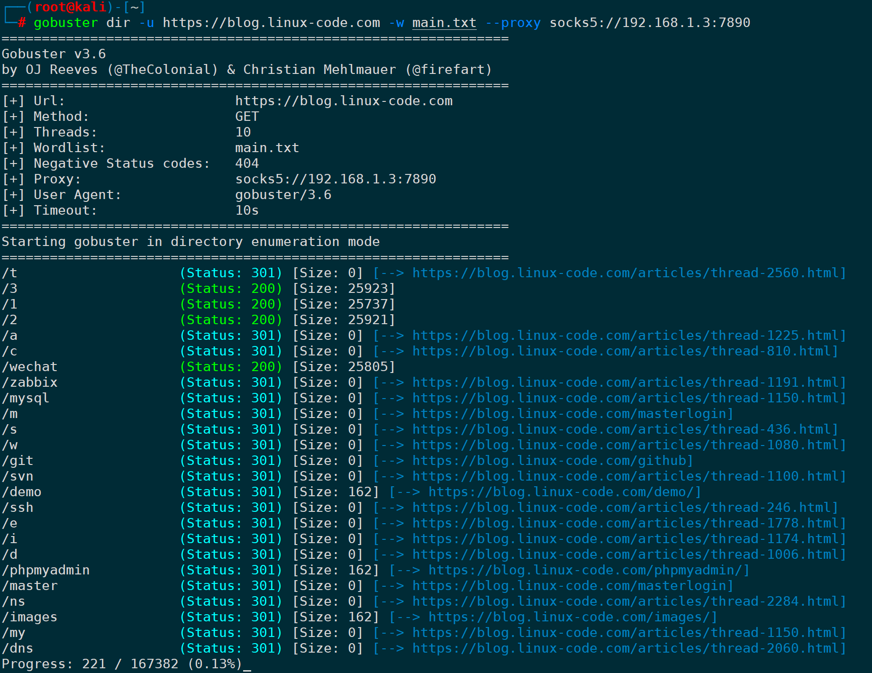Click the Wordlist value main.txt
872x673 pixels.
coord(267,148)
